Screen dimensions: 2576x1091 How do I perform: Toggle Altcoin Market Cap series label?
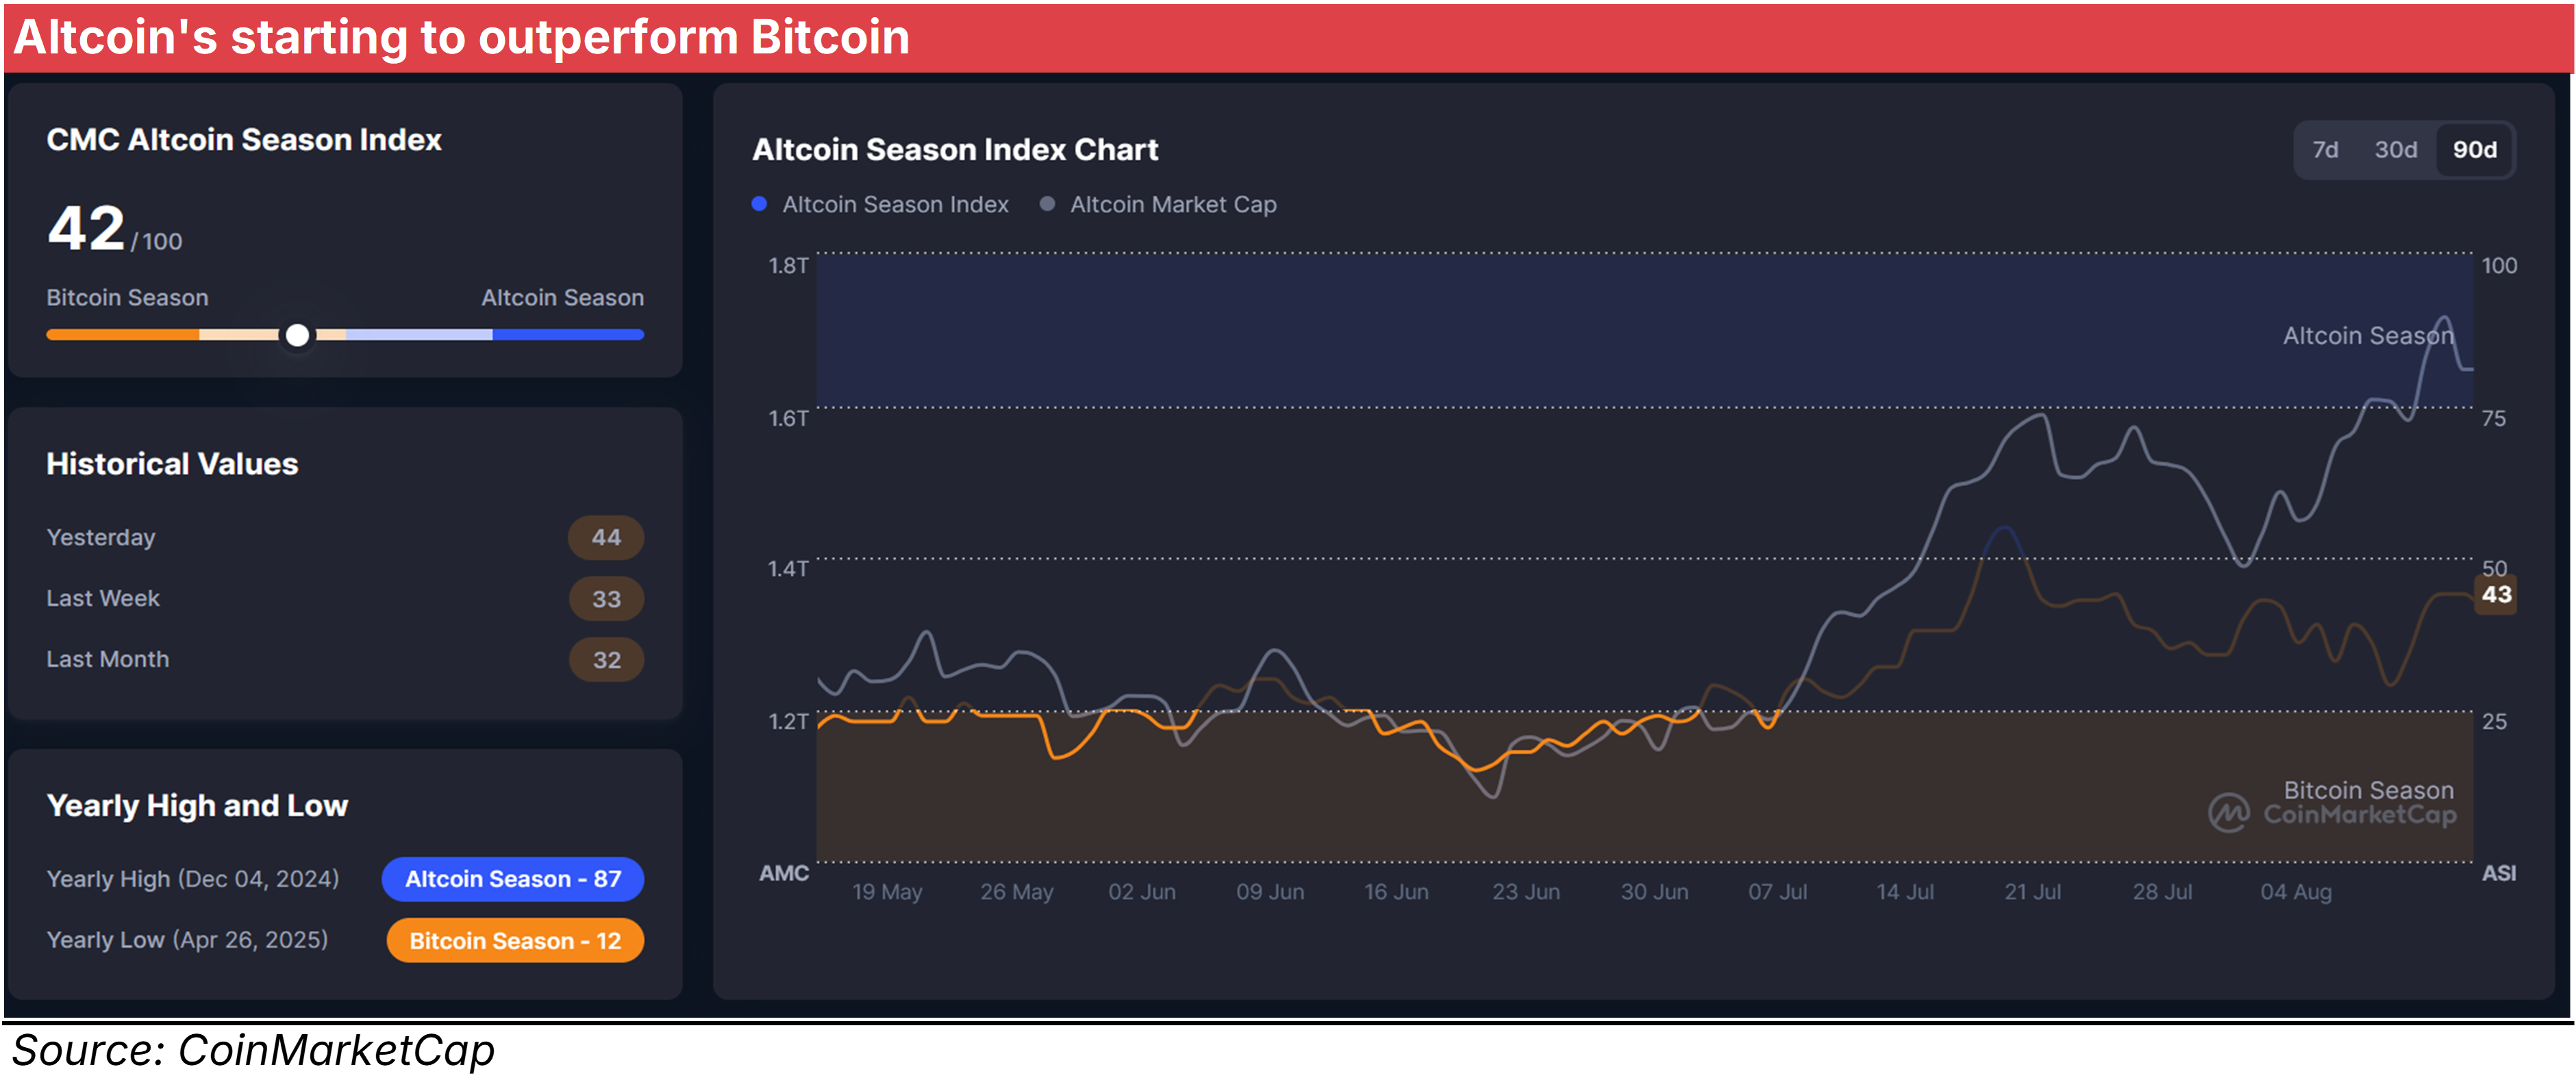pos(1173,204)
